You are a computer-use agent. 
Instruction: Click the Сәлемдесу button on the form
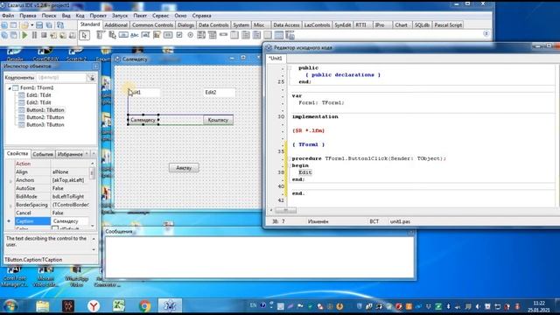coord(143,120)
